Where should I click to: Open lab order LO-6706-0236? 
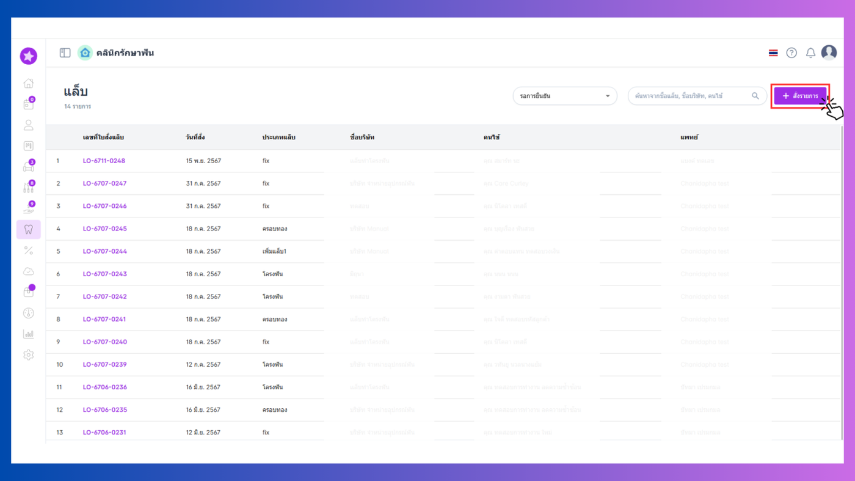pos(104,387)
